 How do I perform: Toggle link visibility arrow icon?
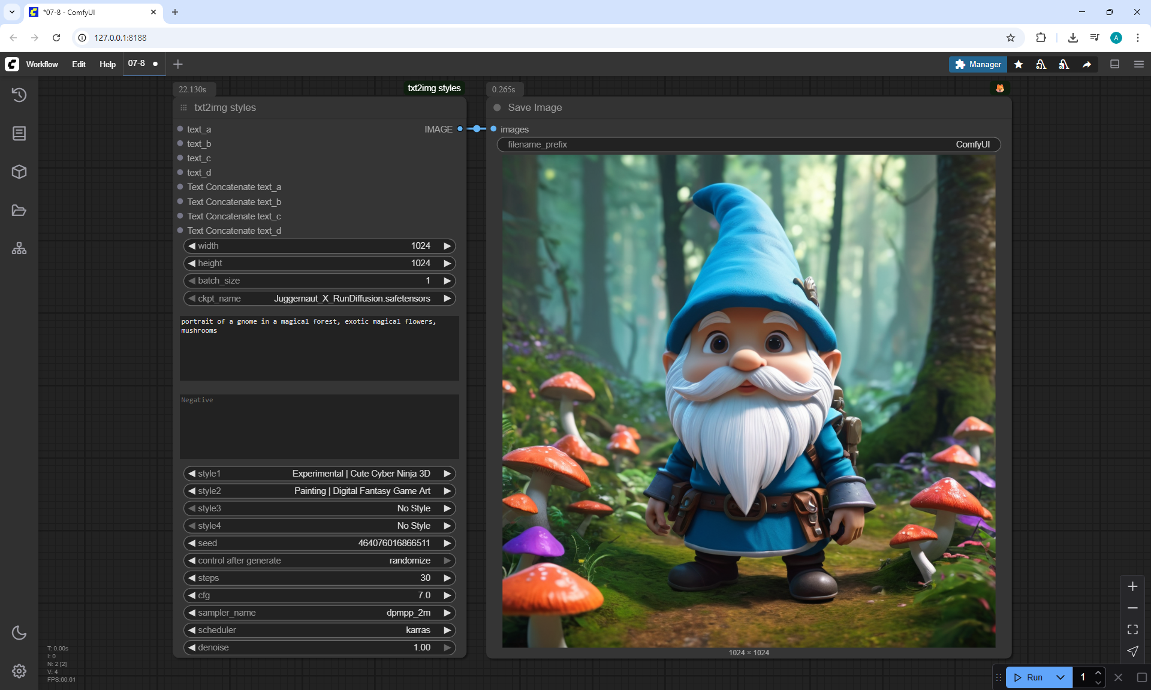coord(1132,651)
